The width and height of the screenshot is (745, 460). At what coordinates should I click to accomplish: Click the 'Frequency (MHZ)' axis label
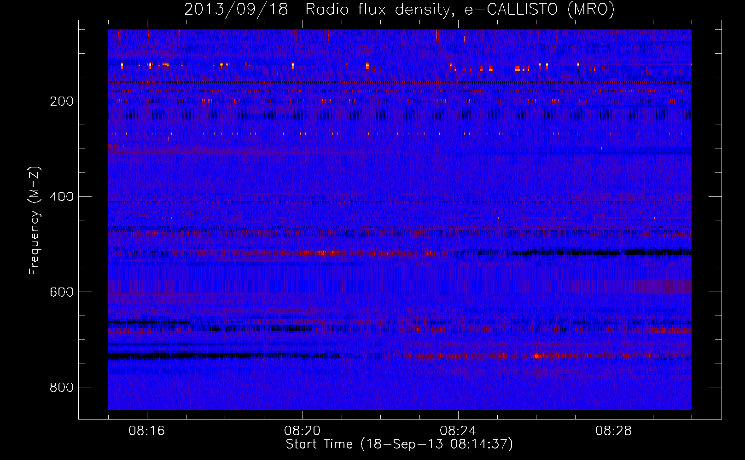[x=35, y=221]
